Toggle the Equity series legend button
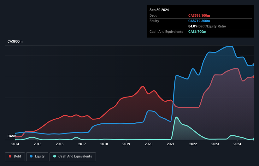259x166 pixels. 37,157
